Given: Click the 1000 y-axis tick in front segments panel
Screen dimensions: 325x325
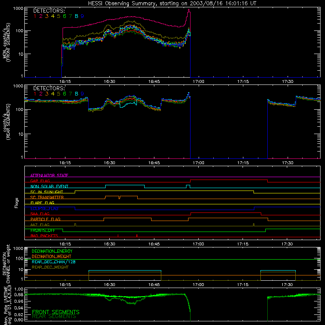Looking at the screenshot, I should 18,9.
